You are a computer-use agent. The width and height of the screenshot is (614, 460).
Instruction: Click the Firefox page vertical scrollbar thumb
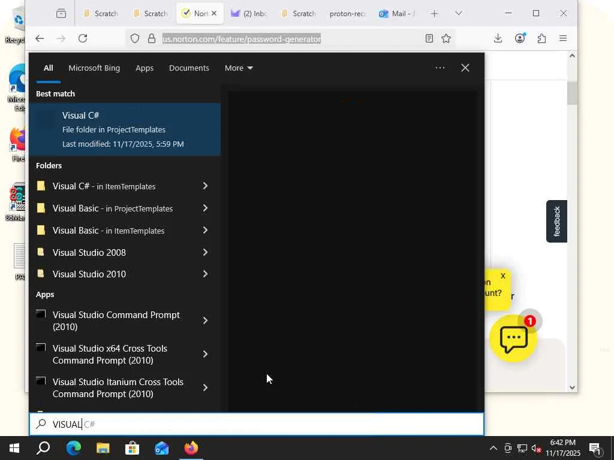tap(572, 93)
